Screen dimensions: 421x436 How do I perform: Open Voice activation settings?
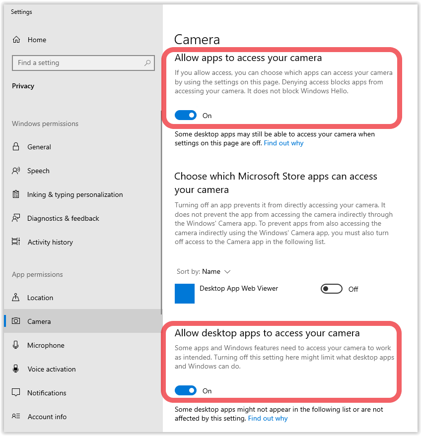52,369
